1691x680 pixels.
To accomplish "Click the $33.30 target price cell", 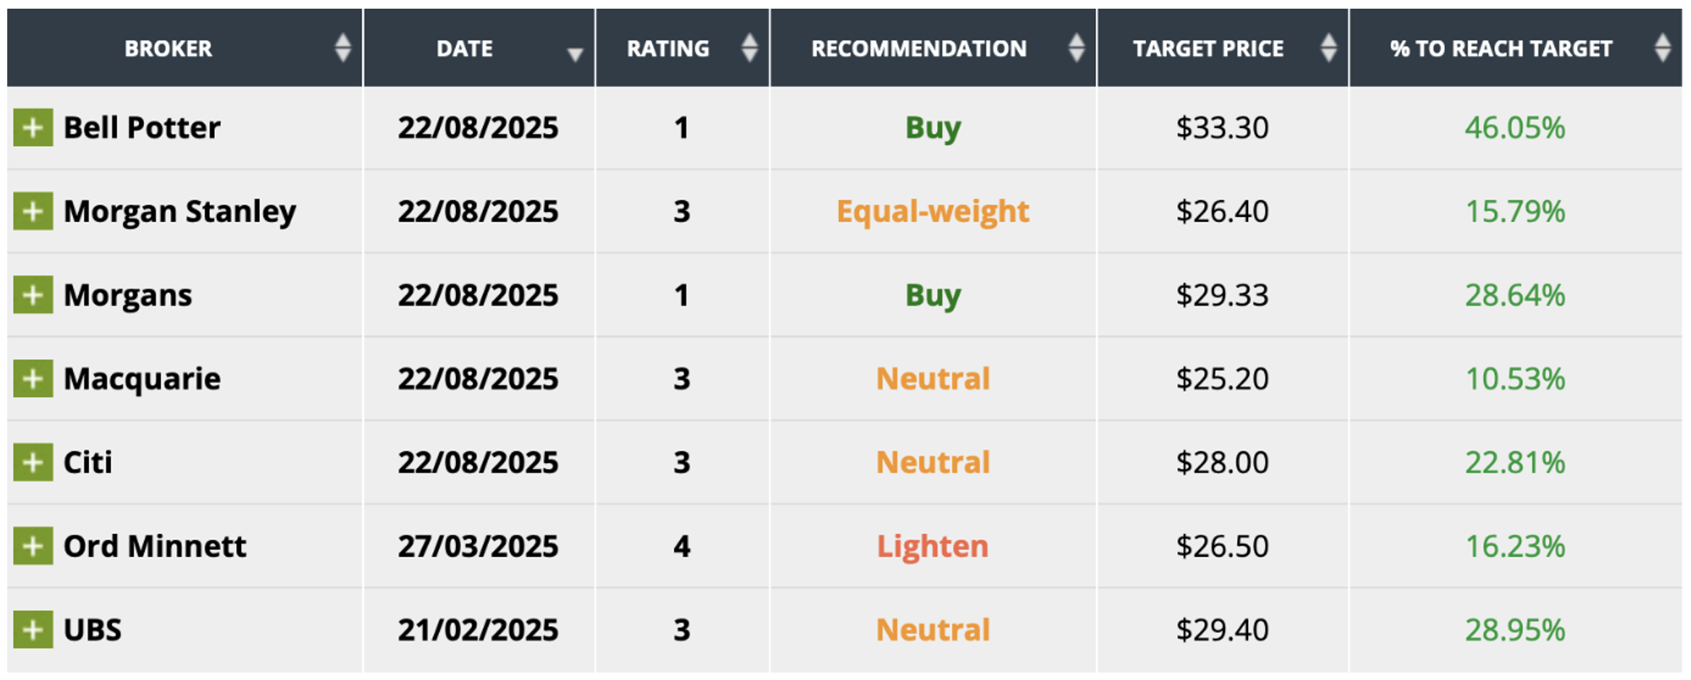I will pyautogui.click(x=1222, y=128).
